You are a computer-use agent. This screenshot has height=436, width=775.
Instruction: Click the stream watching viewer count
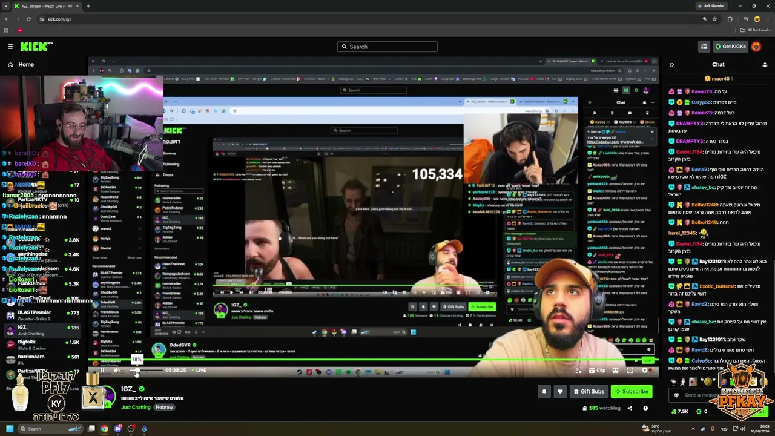(601, 408)
